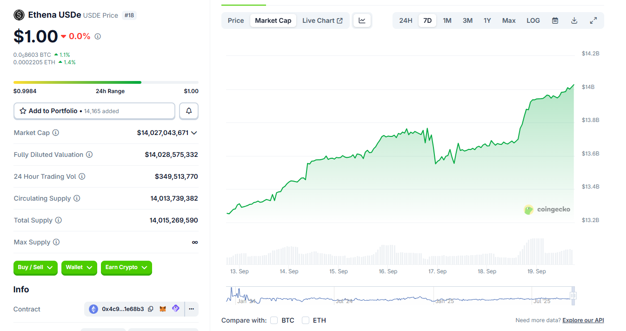Viewport: 626px width, 331px height.
Task: Select the 1M time range
Action: [x=447, y=20]
